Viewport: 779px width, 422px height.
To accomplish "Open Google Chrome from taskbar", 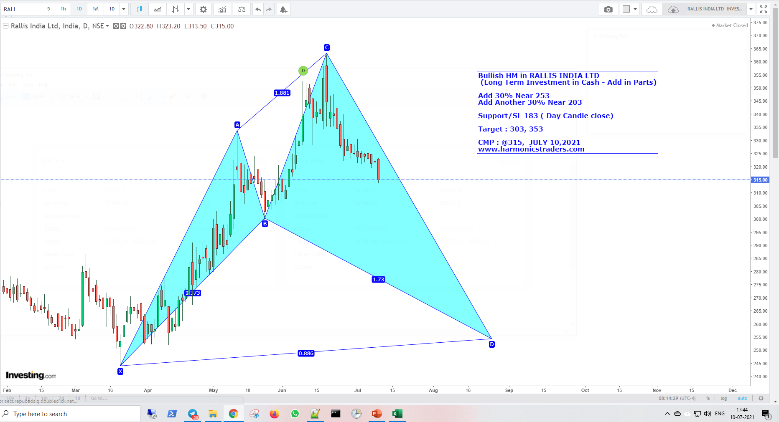I will point(233,414).
